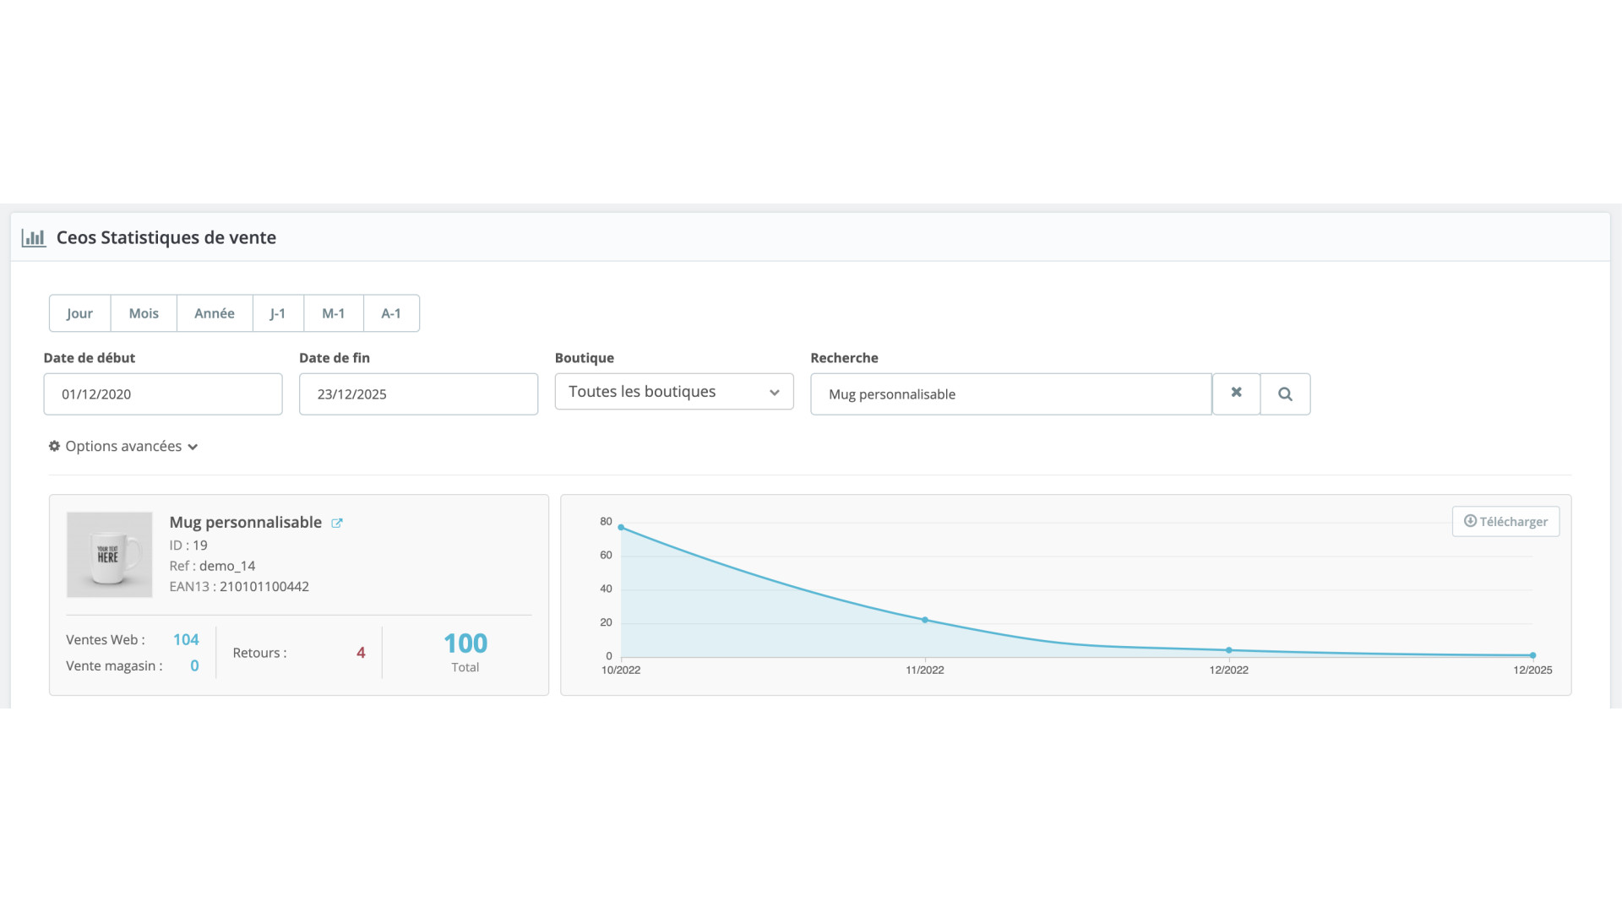Click the bar chart statistics icon
The image size is (1622, 912).
click(x=34, y=237)
